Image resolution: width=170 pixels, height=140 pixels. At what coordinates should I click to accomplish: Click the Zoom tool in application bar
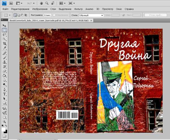tap(47, 3)
